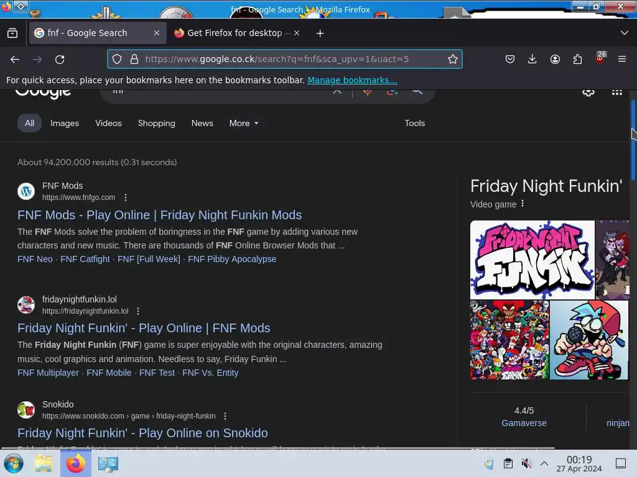The width and height of the screenshot is (637, 477).
Task: Open the clipboard tray icon
Action: (508, 463)
